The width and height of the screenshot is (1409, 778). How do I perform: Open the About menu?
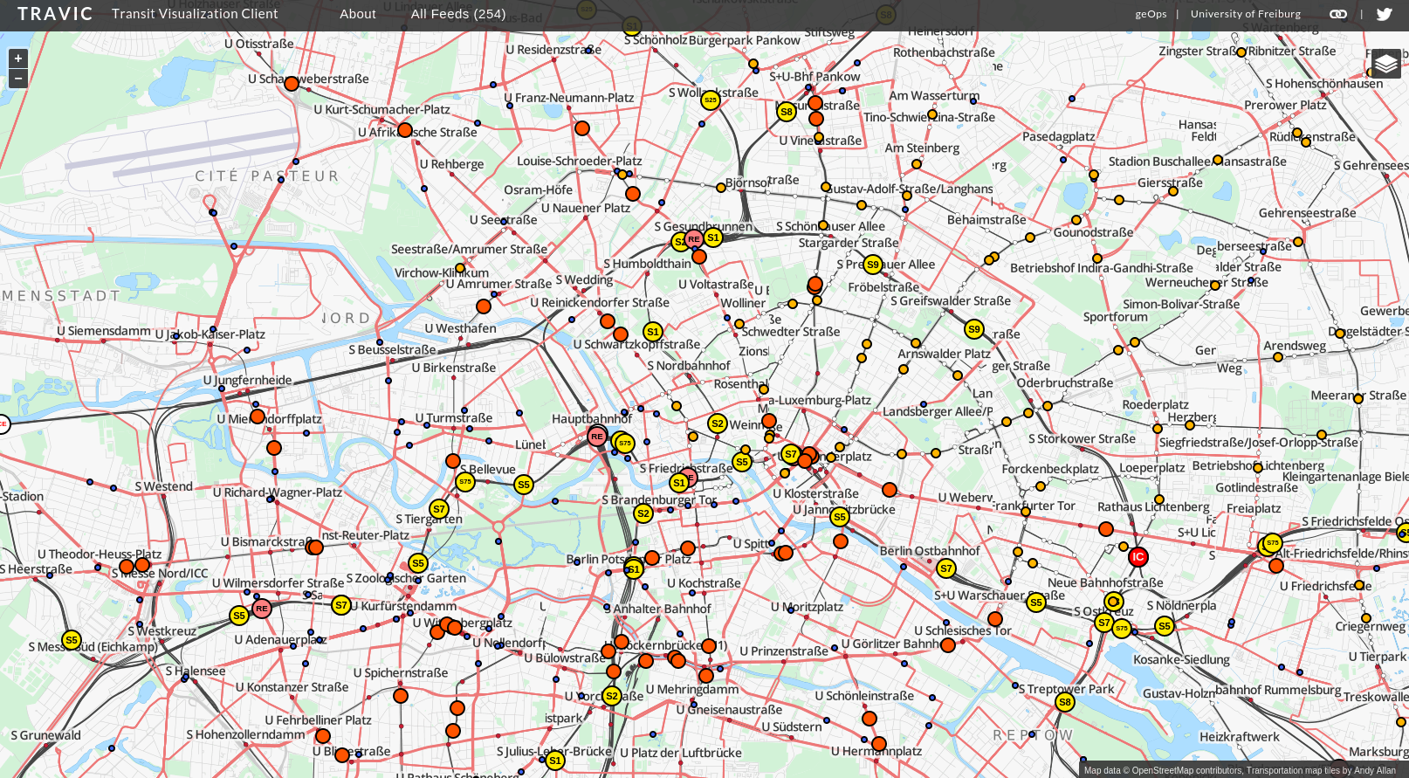[x=358, y=14]
